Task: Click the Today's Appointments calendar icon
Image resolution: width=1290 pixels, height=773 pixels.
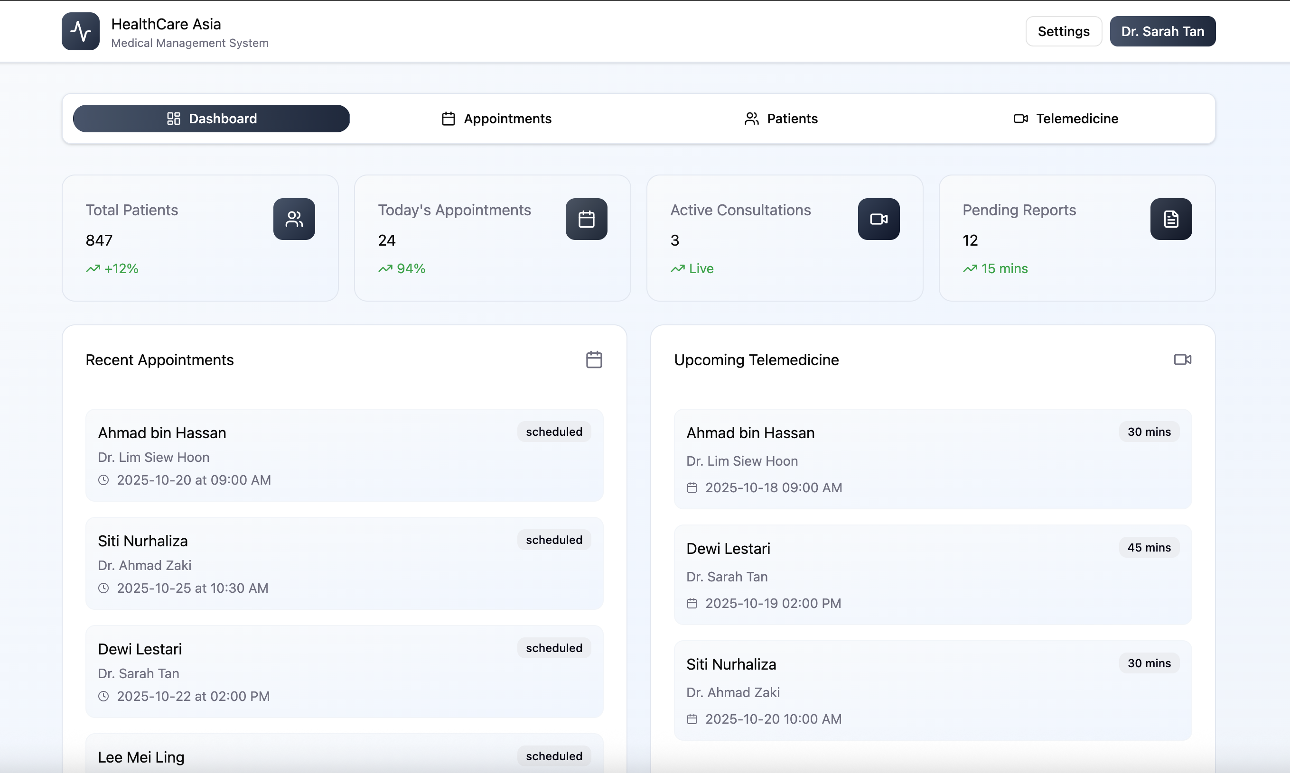Action: tap(586, 219)
